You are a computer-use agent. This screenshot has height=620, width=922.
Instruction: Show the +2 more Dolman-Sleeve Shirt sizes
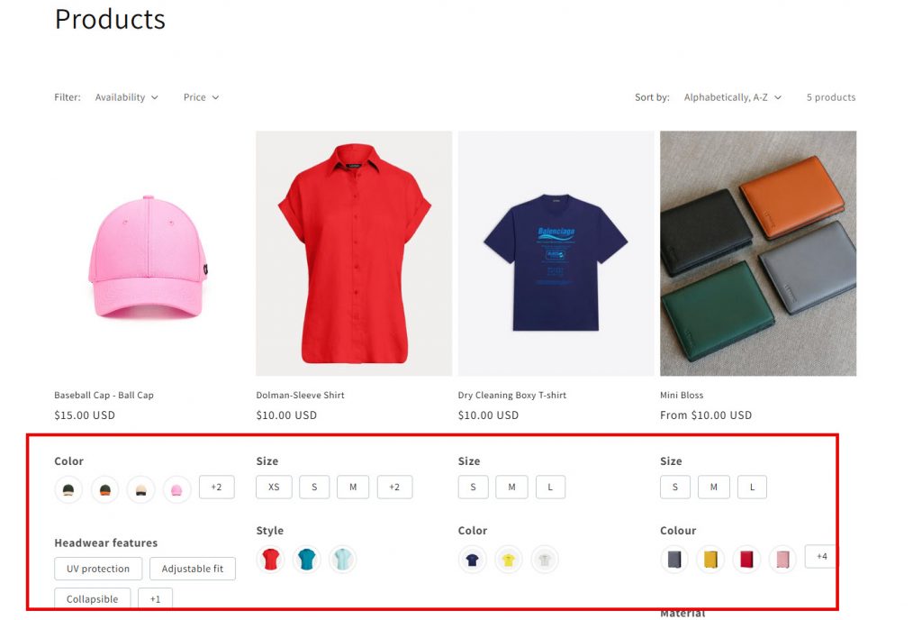point(394,487)
